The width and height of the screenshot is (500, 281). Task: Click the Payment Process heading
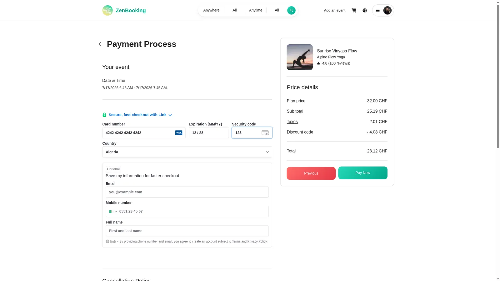pyautogui.click(x=142, y=44)
